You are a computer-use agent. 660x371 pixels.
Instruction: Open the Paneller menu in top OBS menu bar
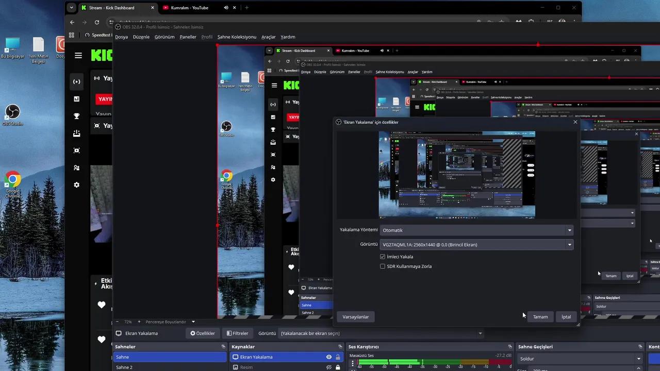pyautogui.click(x=188, y=37)
